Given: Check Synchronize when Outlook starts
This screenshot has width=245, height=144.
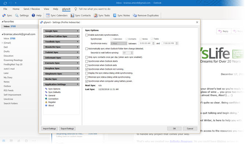Looking at the screenshot, I should coord(87,61).
